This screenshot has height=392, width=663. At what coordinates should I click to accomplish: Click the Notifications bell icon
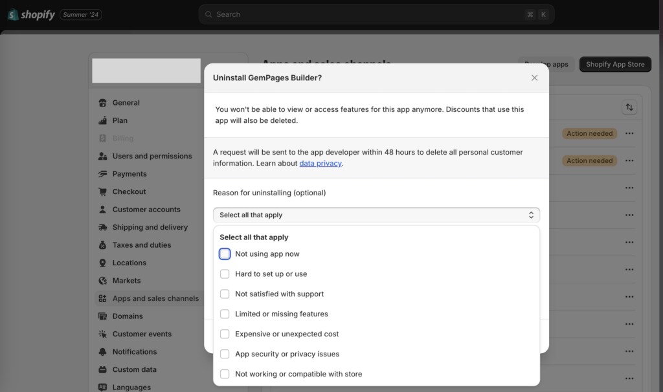tap(102, 352)
